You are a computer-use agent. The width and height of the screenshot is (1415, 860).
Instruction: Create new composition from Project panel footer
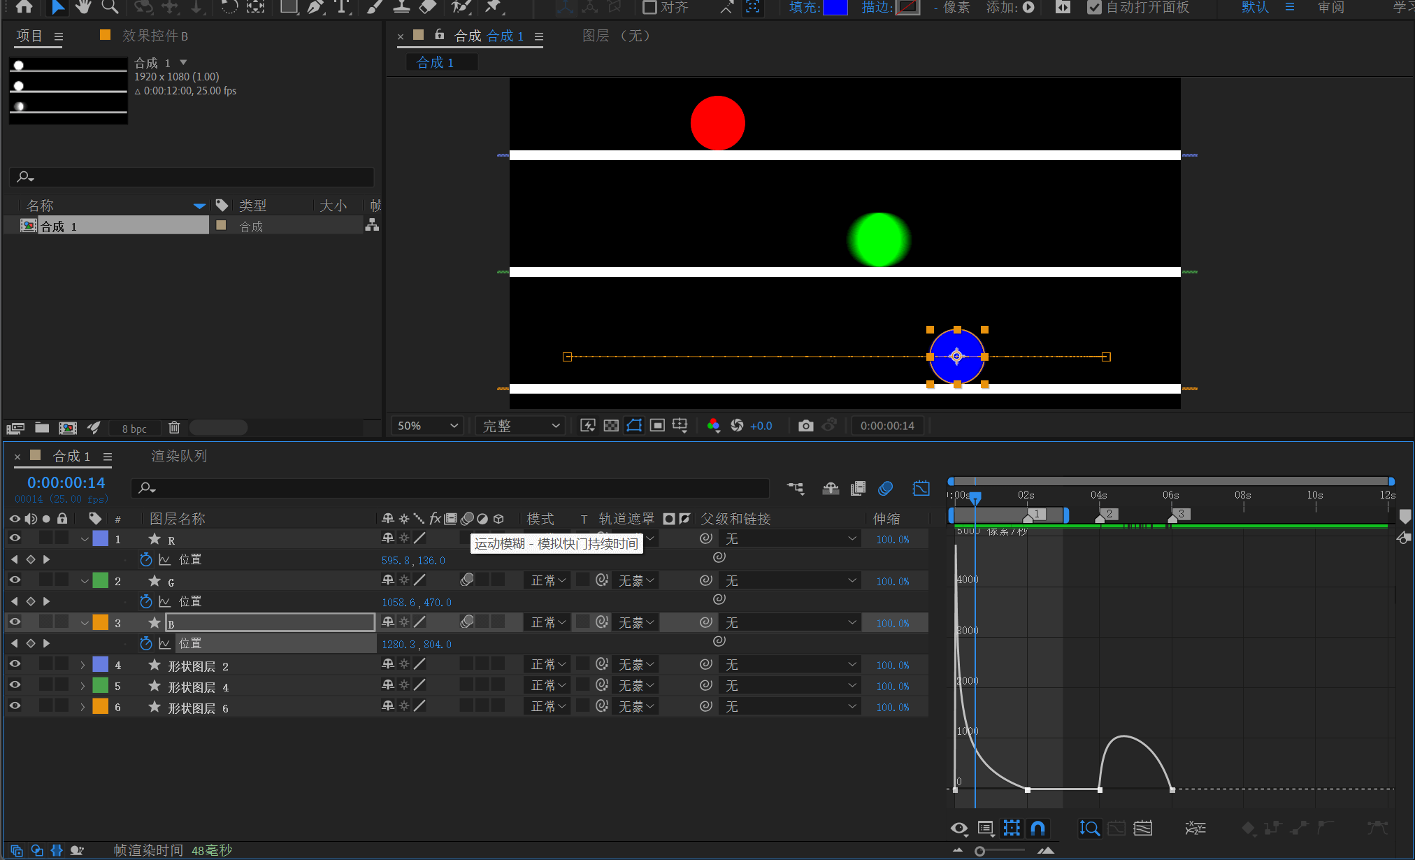(68, 427)
